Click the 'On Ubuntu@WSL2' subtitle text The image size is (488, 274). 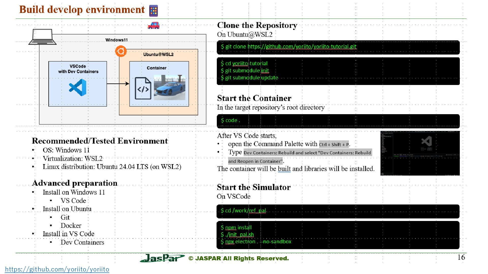click(245, 35)
